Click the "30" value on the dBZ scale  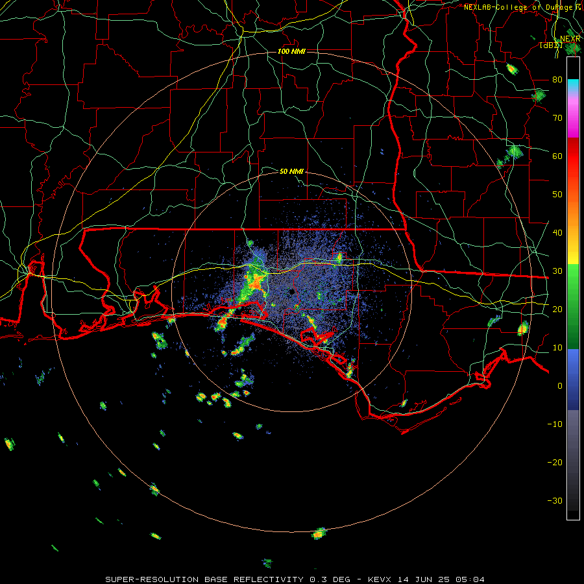pos(557,271)
